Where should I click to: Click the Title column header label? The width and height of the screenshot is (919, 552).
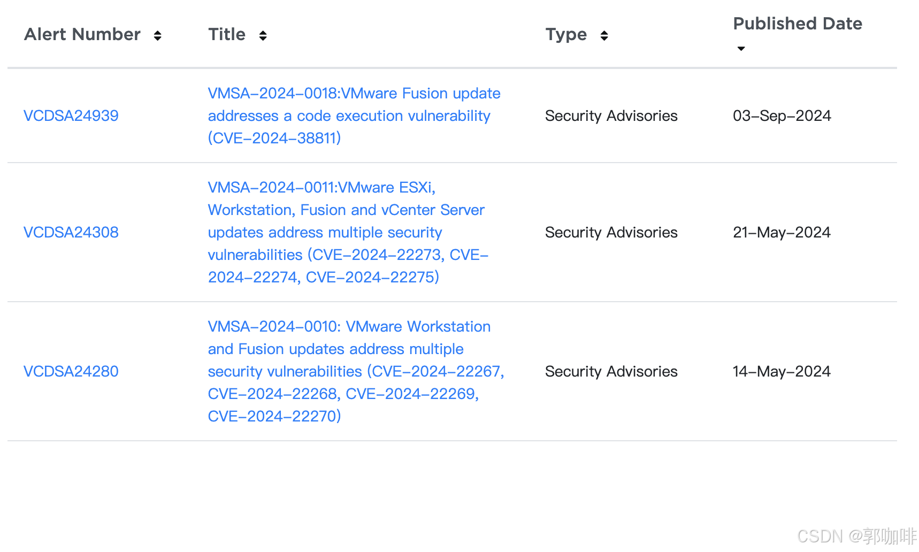tap(227, 35)
